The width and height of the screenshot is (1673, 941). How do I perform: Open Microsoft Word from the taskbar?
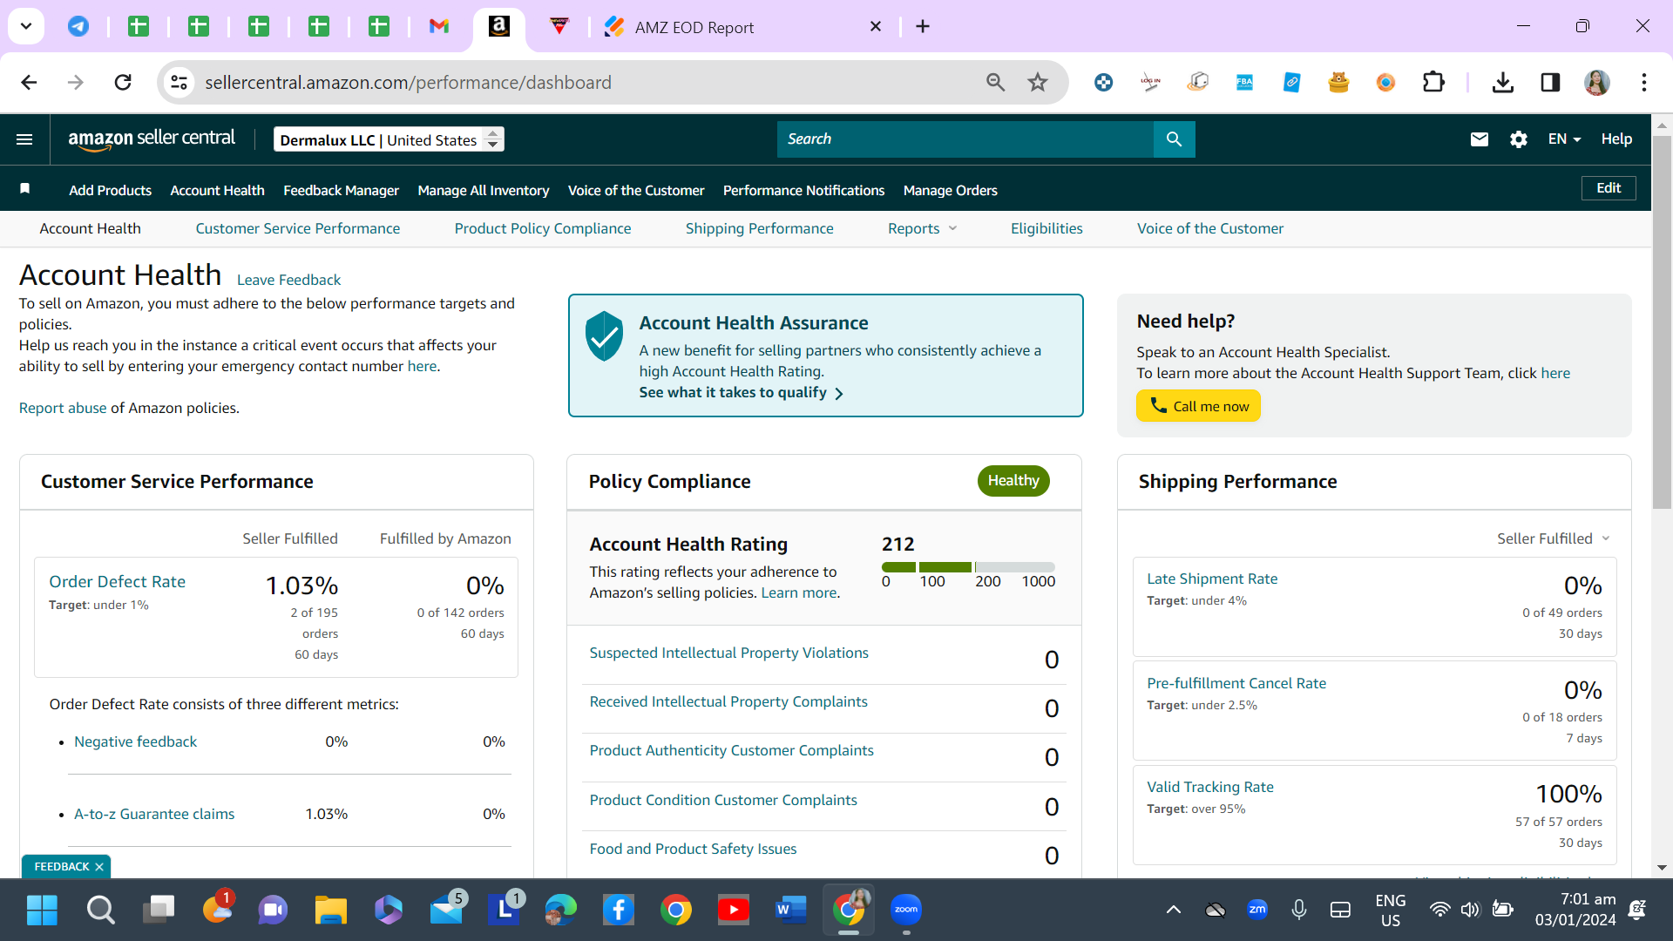tap(790, 910)
